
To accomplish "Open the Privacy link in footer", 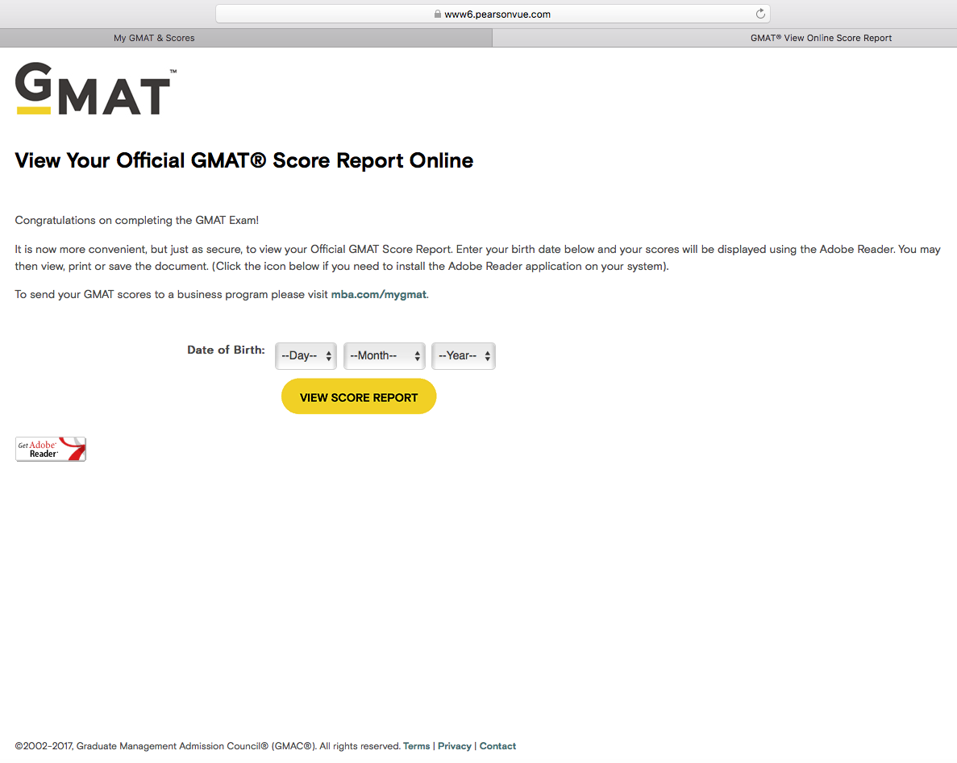I will pos(455,746).
